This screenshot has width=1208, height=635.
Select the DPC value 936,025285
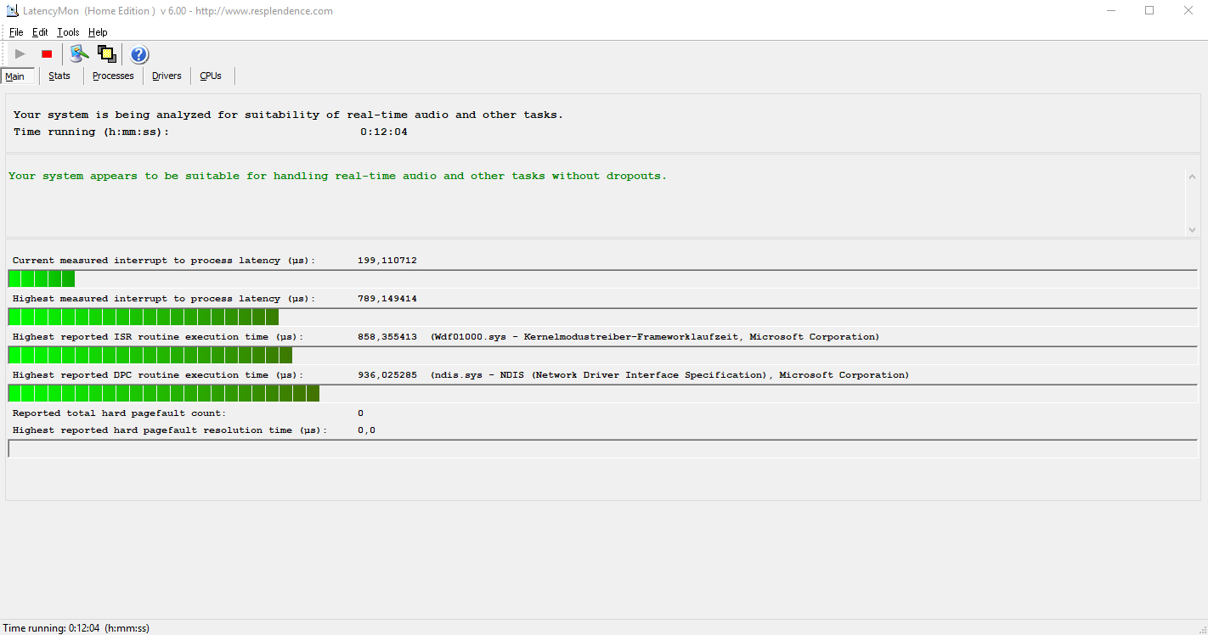pyautogui.click(x=387, y=375)
